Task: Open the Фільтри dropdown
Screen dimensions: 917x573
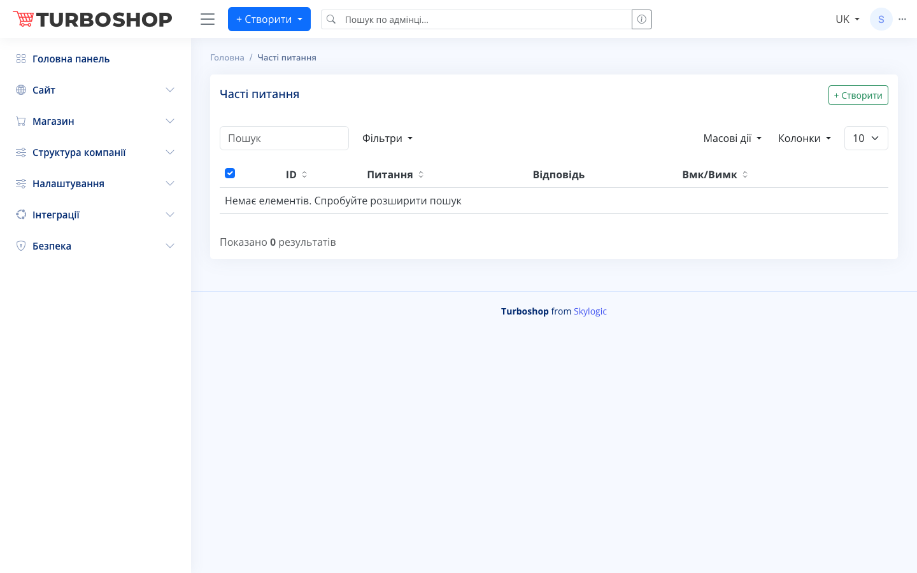Action: point(388,138)
